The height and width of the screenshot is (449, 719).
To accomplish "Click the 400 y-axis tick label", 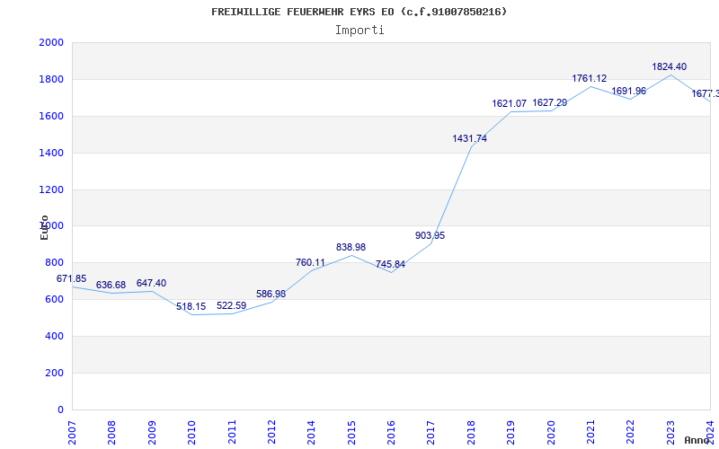I will (54, 336).
